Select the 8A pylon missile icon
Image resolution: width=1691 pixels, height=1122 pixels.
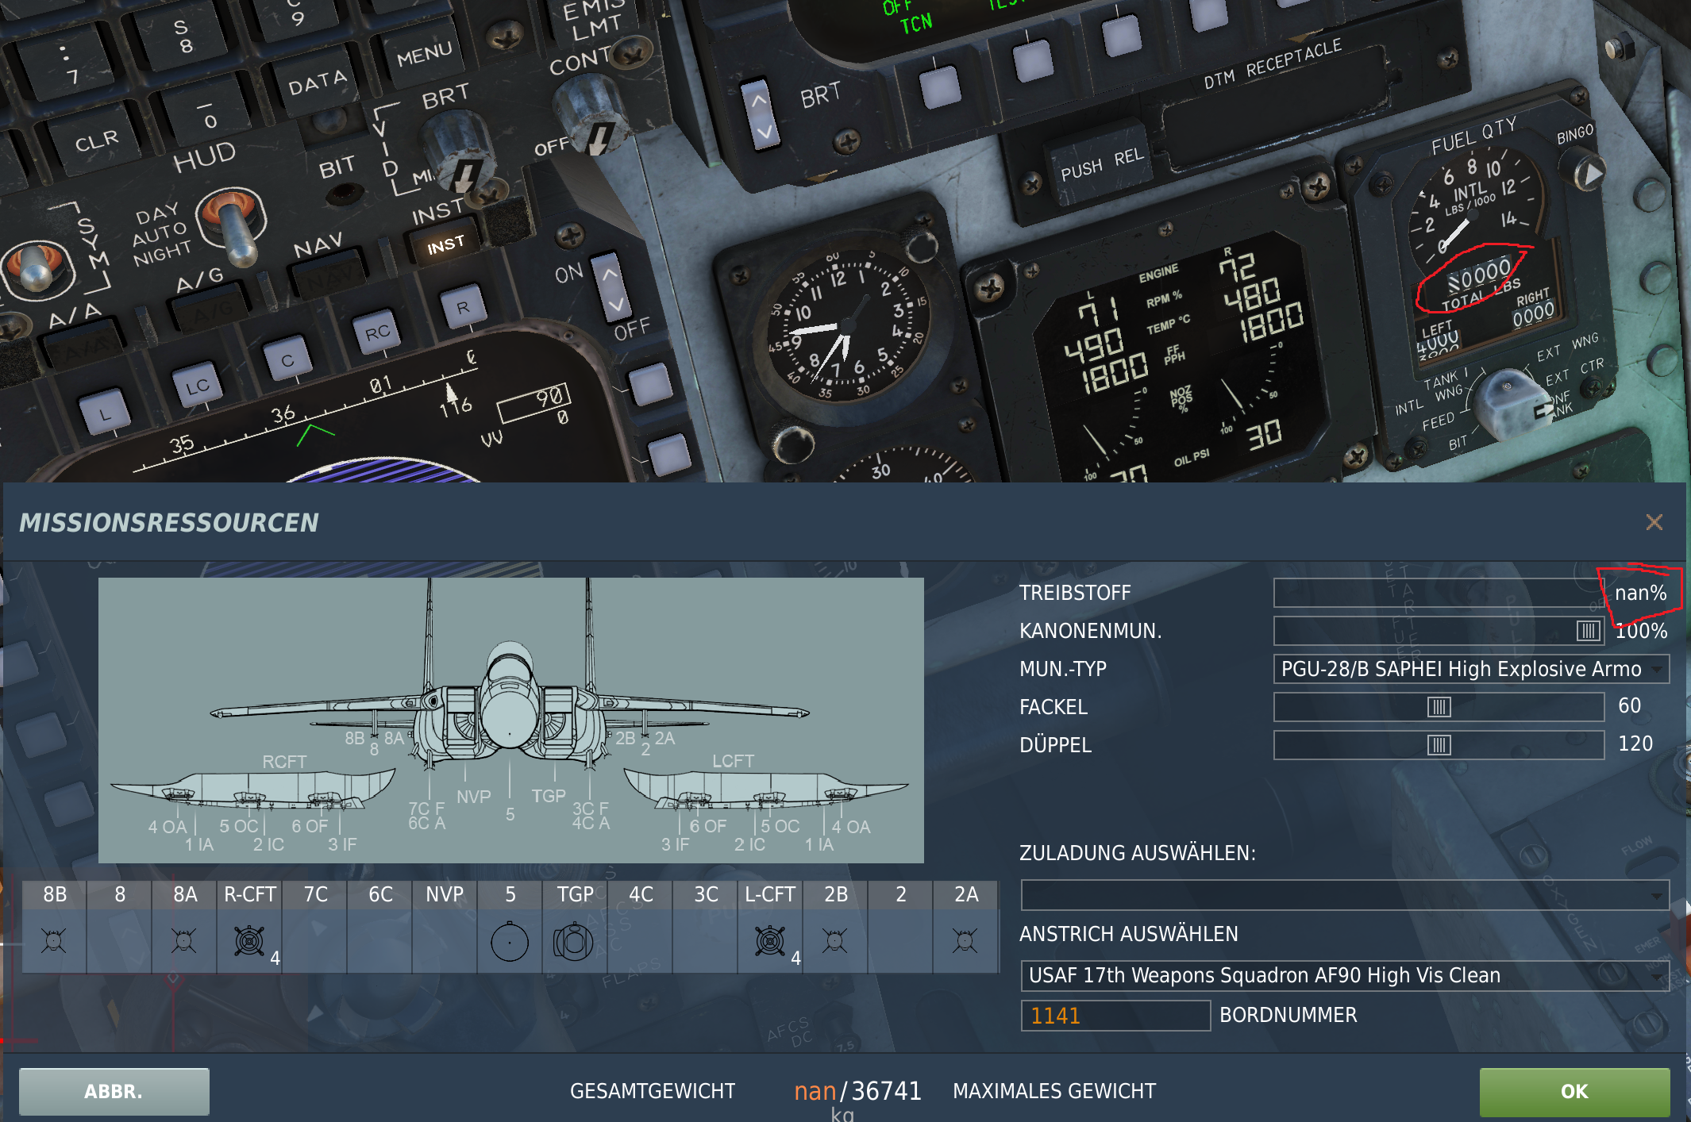coord(184,941)
